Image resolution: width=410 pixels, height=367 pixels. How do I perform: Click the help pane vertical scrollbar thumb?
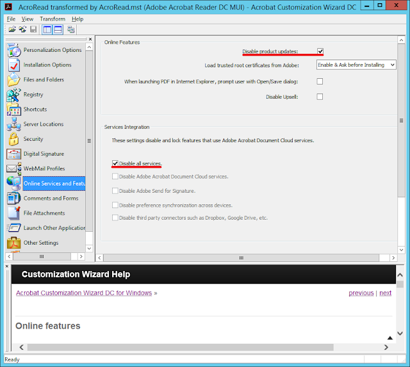click(400, 284)
